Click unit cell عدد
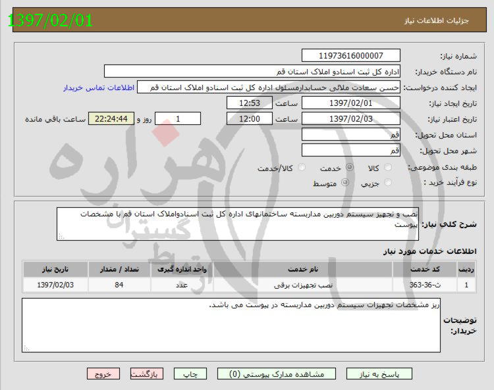Screen dimensions: 494x390 pos(182,285)
